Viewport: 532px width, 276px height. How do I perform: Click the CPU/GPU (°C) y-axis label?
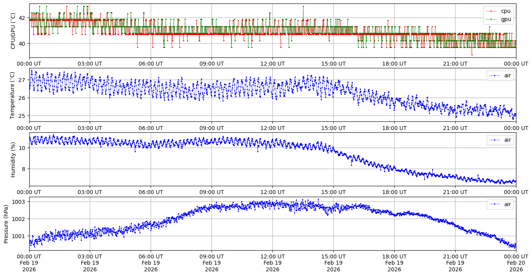point(13,31)
